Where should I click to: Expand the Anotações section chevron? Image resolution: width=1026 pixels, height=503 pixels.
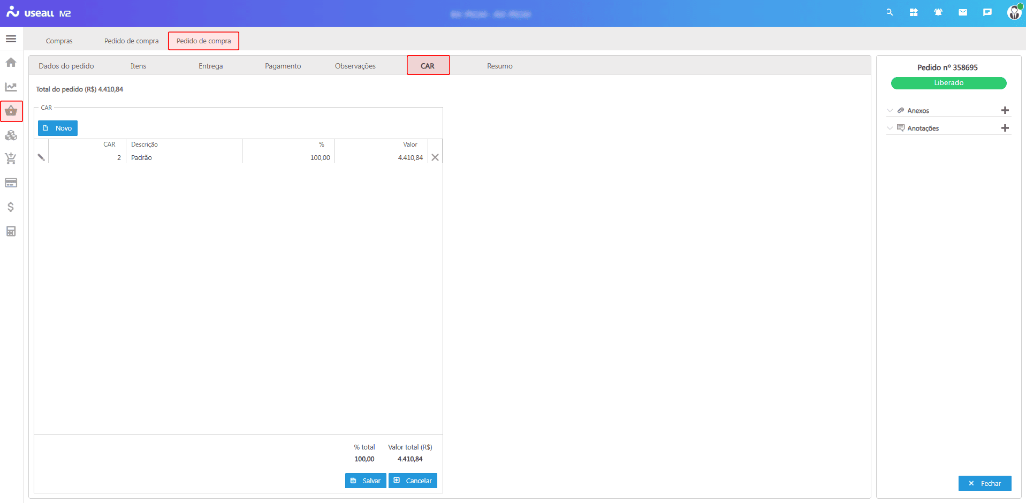(890, 128)
